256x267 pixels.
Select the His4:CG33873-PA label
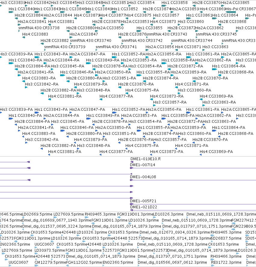click(x=167, y=151)
